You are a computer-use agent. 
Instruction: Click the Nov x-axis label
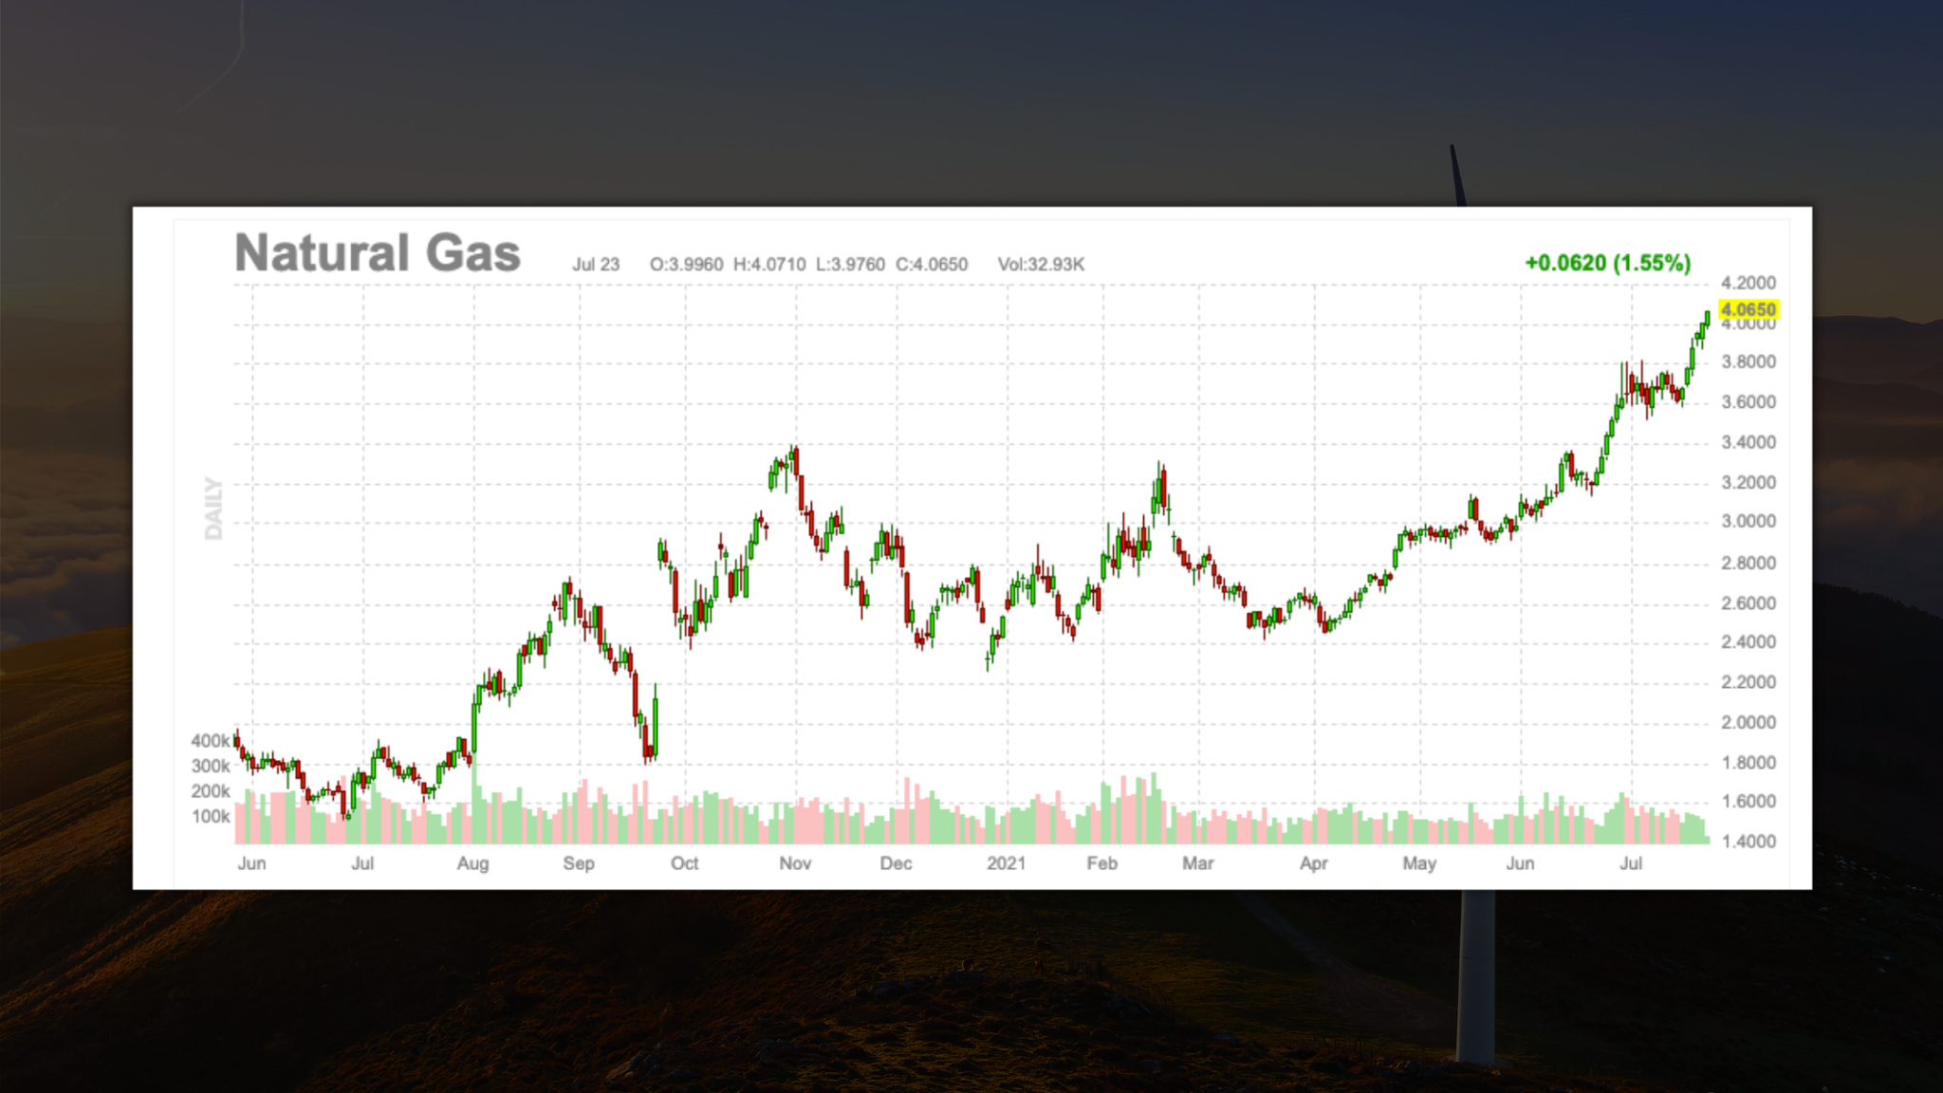click(795, 863)
